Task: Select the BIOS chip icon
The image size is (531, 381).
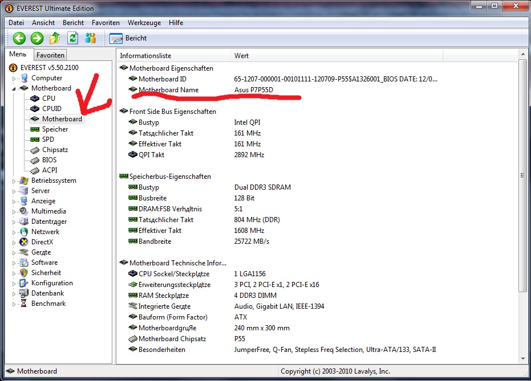Action: pos(35,160)
